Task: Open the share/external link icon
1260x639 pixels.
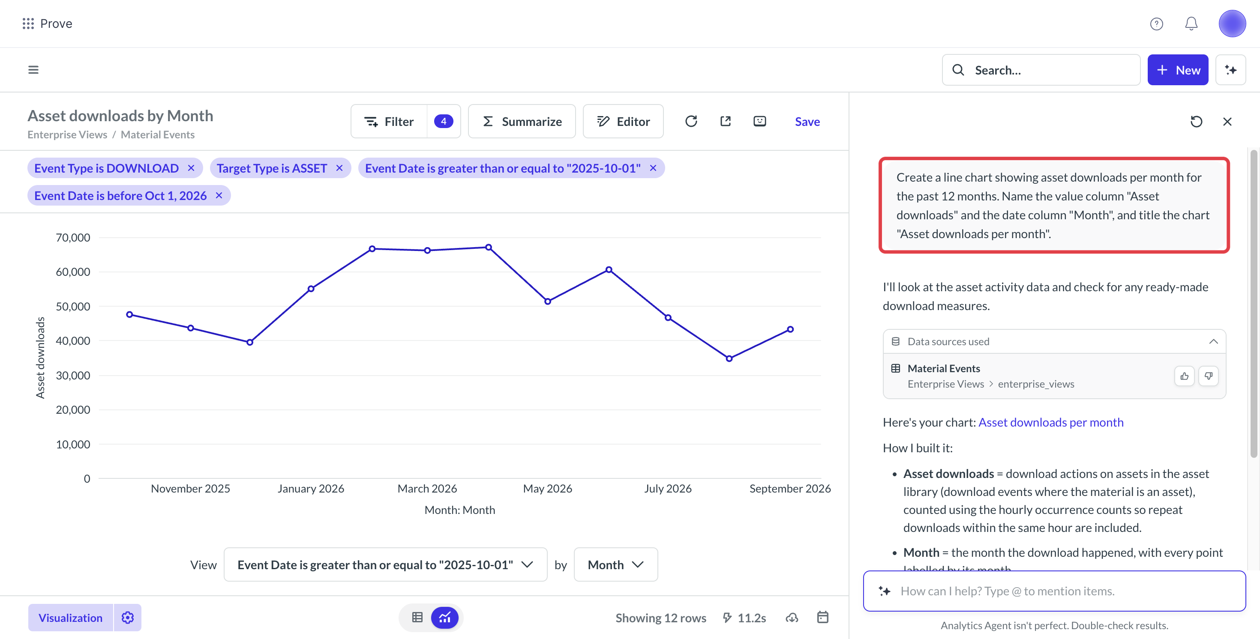Action: click(726, 121)
